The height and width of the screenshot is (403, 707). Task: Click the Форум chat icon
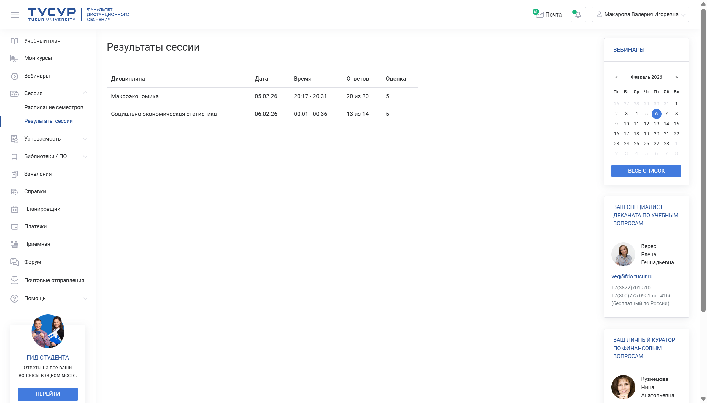click(14, 262)
